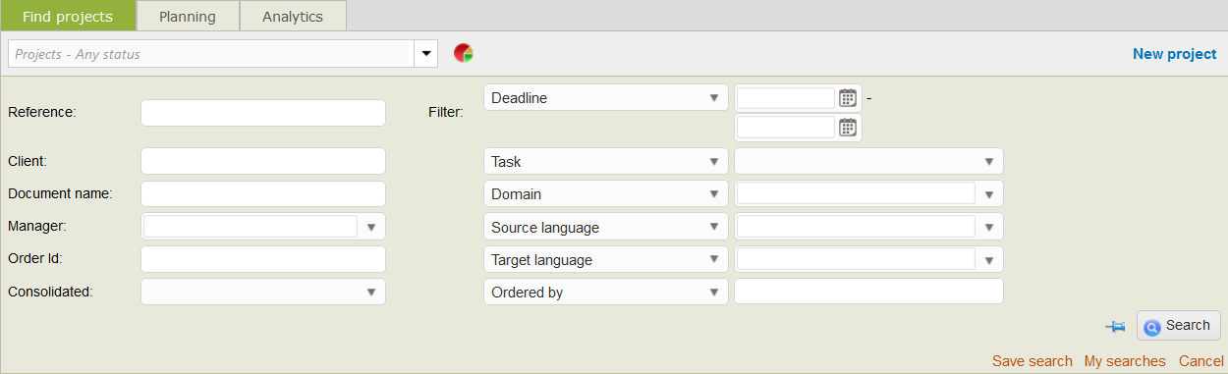This screenshot has width=1228, height=374.
Task: Open the second Deadline calendar picker
Action: click(x=848, y=127)
